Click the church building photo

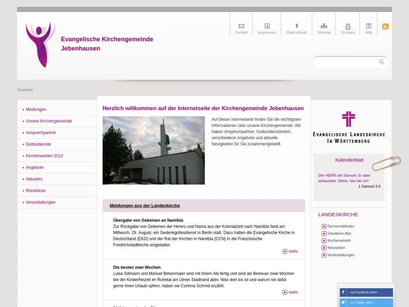pyautogui.click(x=153, y=150)
